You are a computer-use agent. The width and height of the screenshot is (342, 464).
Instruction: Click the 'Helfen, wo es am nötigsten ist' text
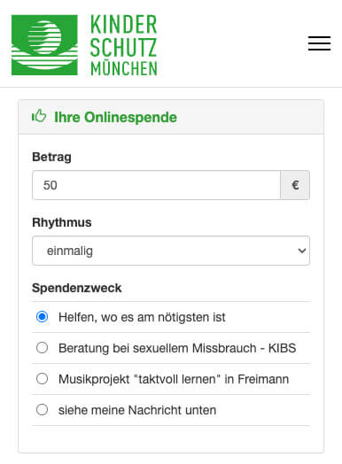(x=142, y=317)
